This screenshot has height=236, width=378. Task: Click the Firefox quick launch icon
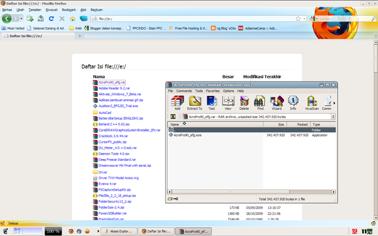[71, 231]
